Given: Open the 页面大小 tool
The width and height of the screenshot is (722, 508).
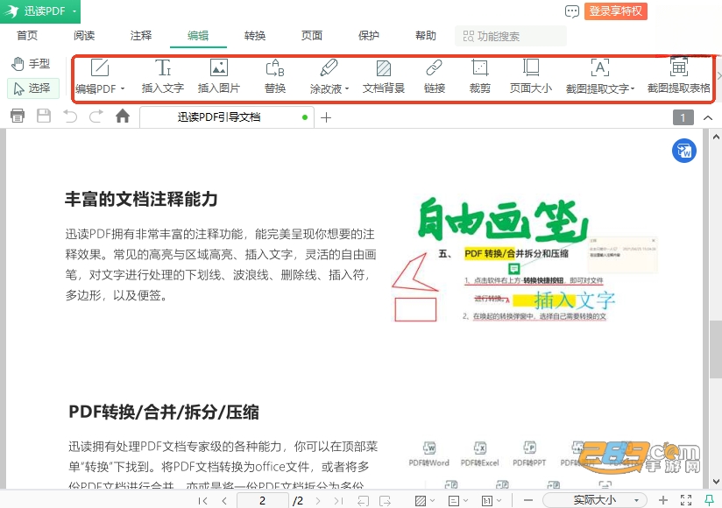Looking at the screenshot, I should tap(530, 76).
